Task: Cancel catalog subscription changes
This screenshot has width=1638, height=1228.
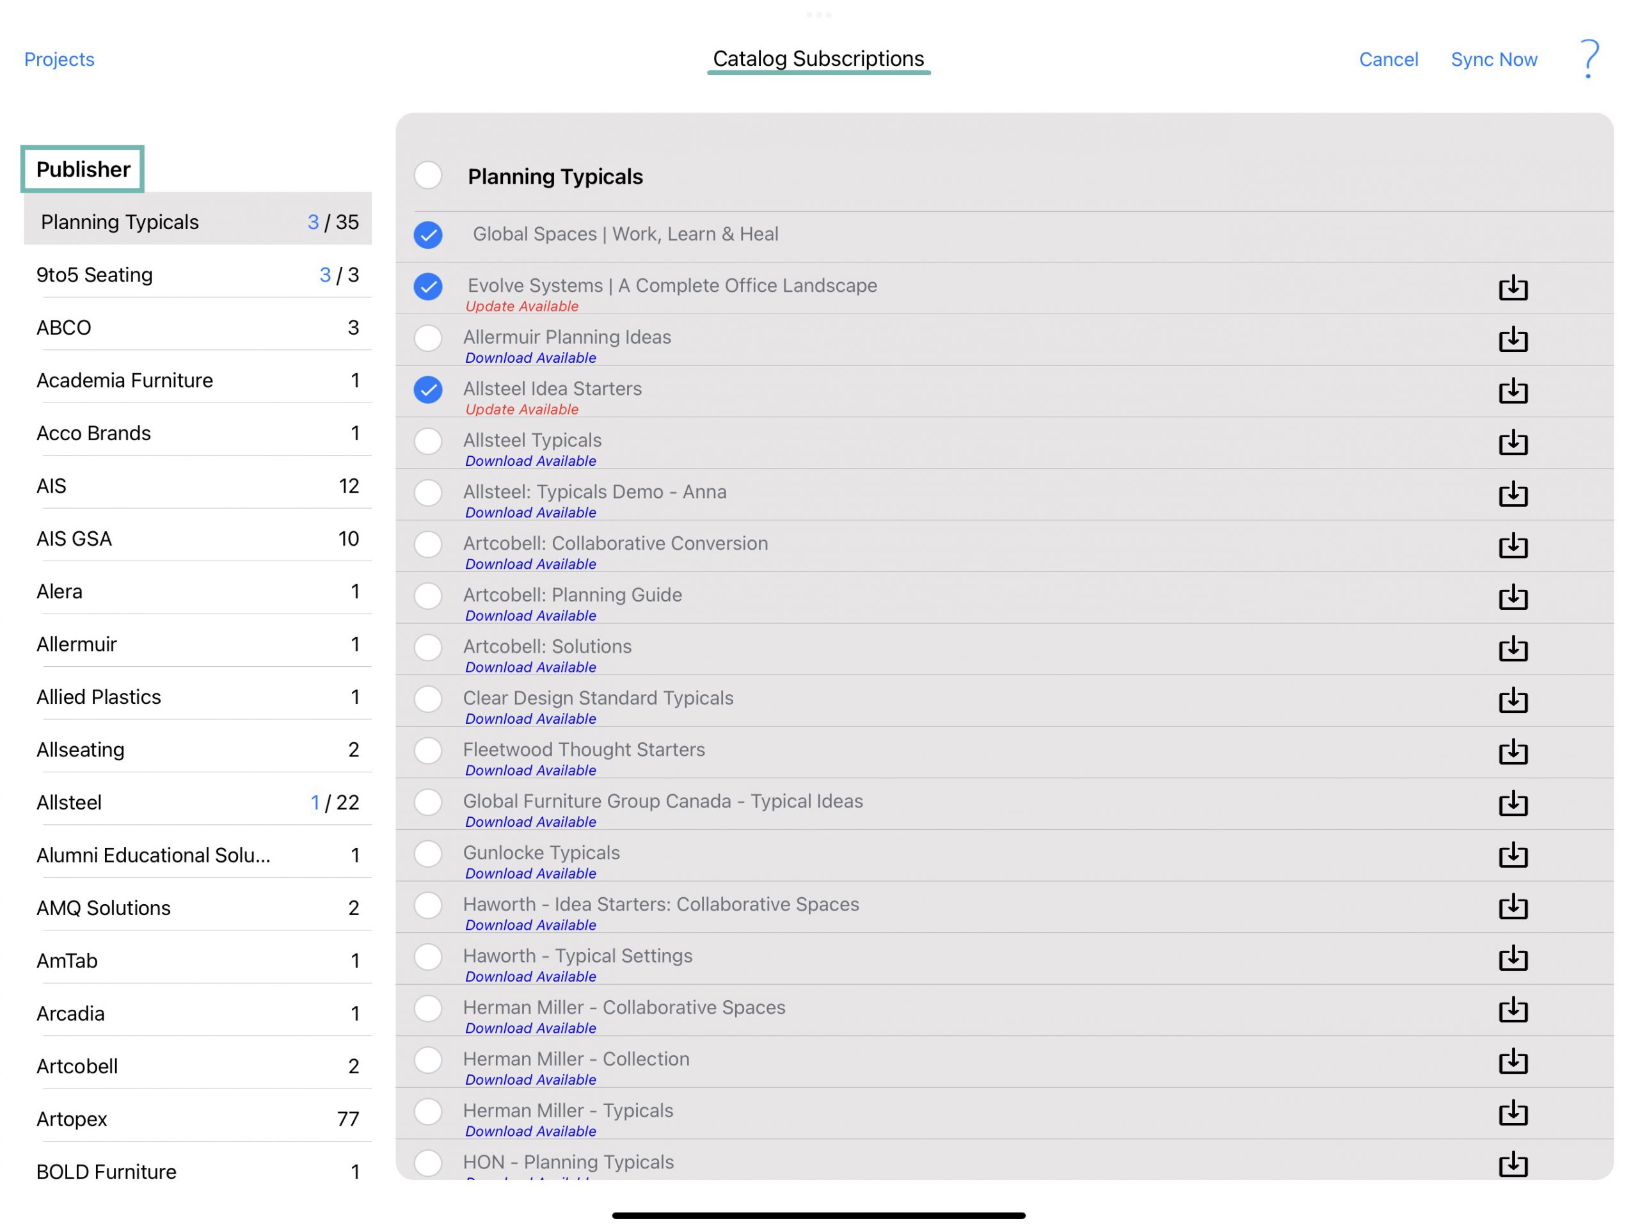Action: click(x=1388, y=60)
